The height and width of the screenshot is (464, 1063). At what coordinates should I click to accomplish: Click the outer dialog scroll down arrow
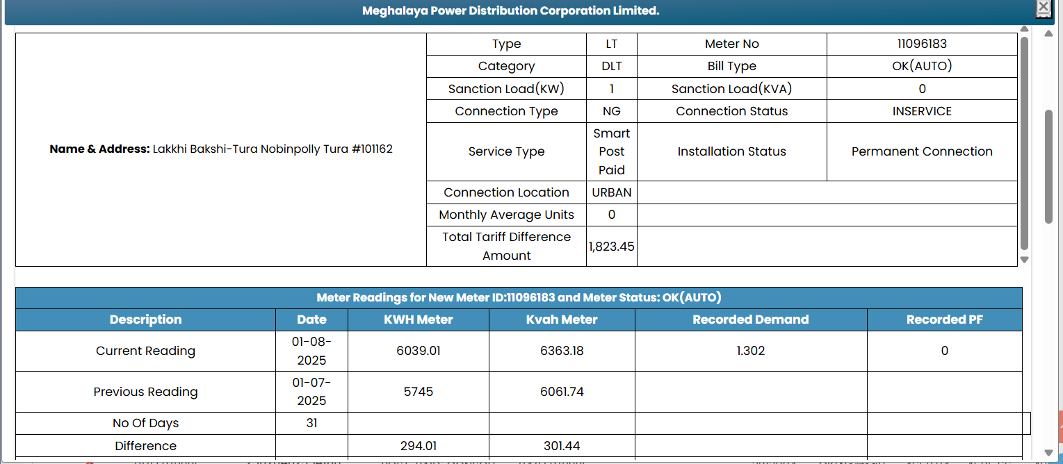[1049, 453]
